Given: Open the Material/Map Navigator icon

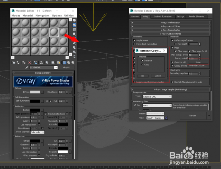Looking at the screenshot, I should pyautogui.click(x=74, y=56).
